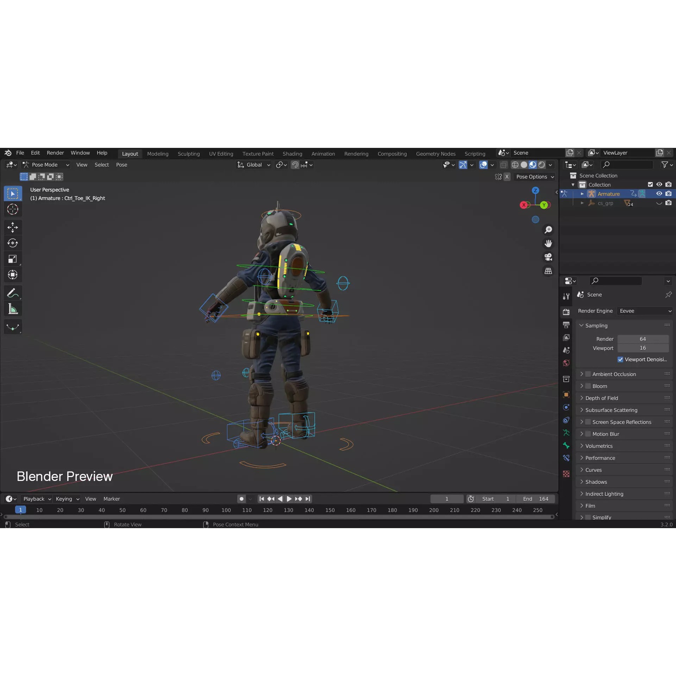Open the timeline View menu

click(90, 499)
